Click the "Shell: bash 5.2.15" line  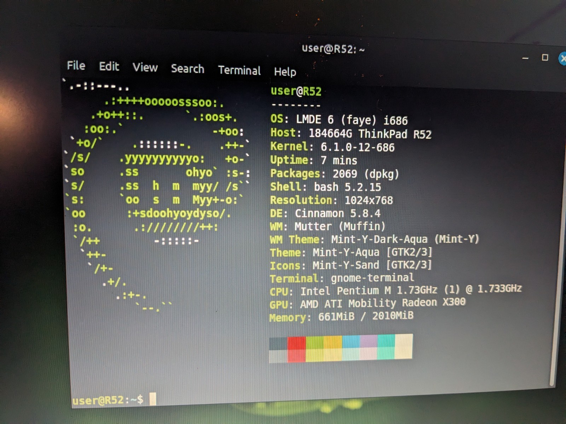(325, 187)
